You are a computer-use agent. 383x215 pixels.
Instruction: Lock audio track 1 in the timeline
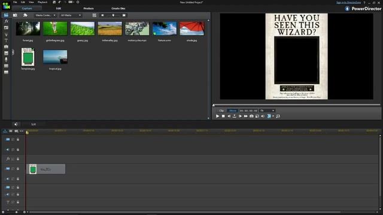[x=18, y=149]
